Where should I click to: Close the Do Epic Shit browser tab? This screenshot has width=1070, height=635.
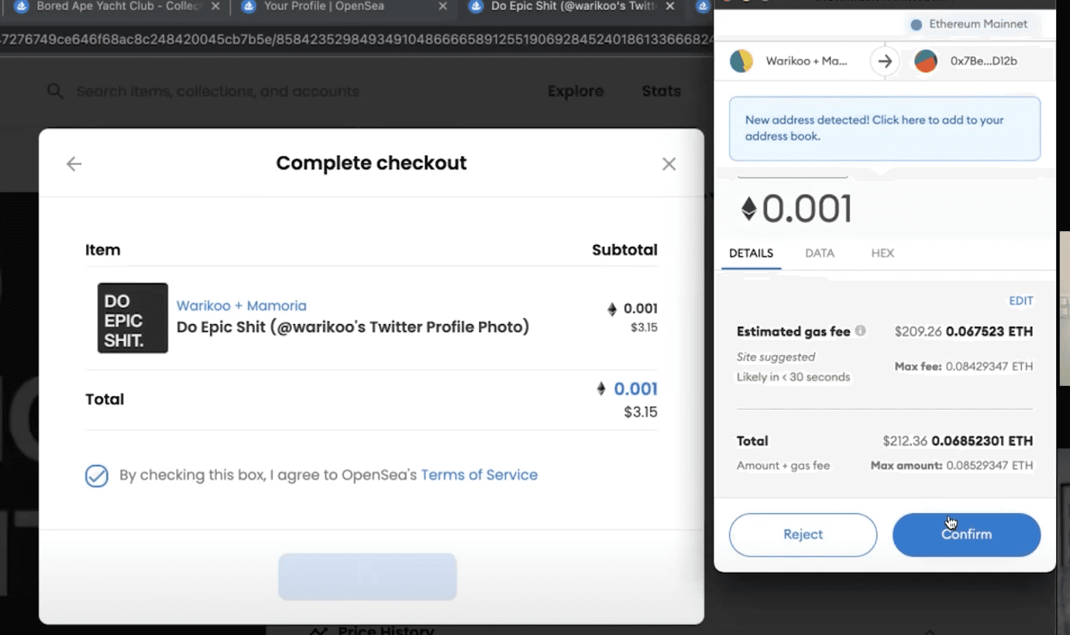670,6
